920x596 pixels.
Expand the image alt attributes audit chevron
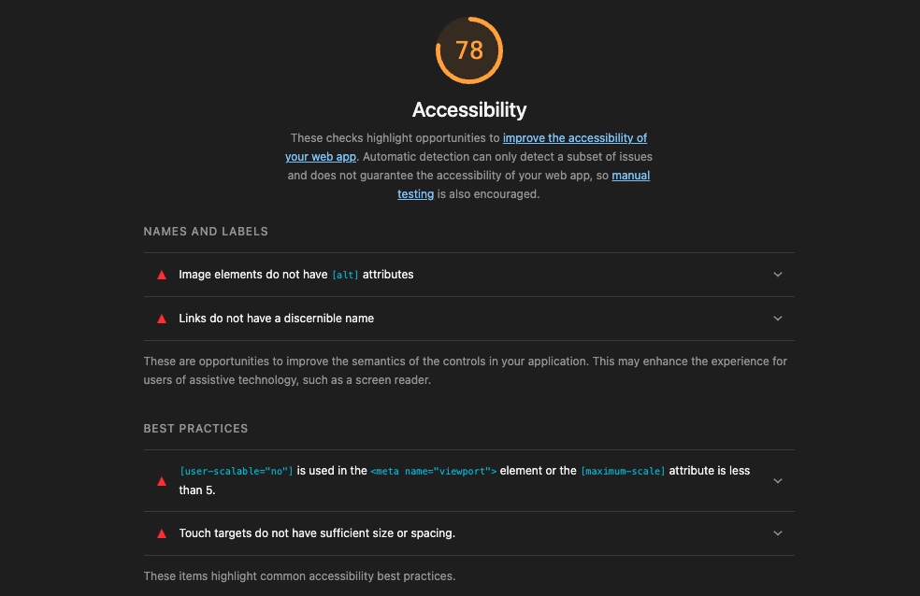pos(778,275)
